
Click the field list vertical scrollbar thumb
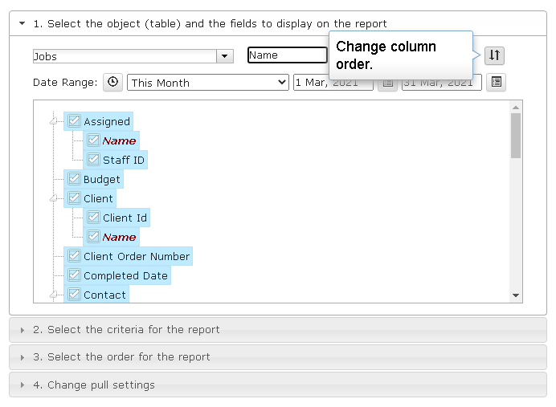(x=516, y=136)
